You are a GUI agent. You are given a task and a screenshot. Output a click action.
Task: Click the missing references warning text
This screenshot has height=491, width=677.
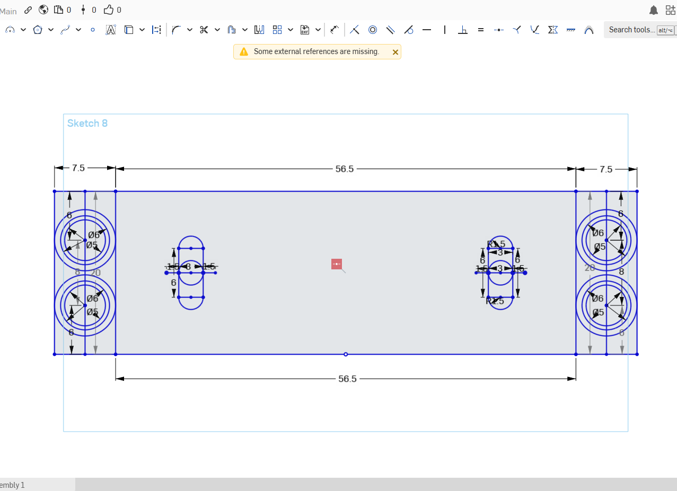[316, 51]
